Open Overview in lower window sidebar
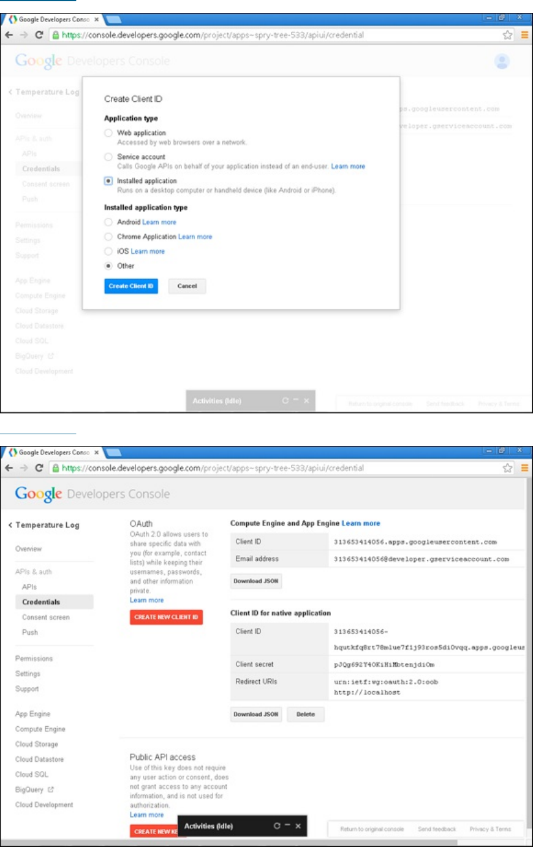Image resolution: width=533 pixels, height=847 pixels. [29, 549]
